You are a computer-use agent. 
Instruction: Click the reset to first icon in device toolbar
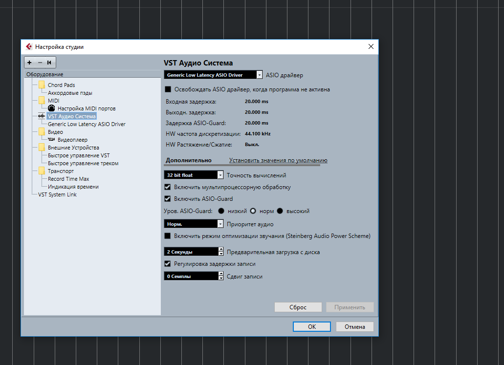(x=49, y=63)
